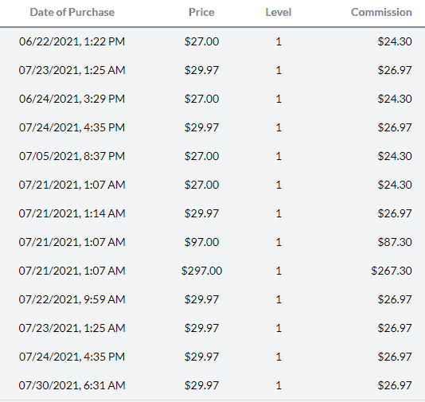Click the 06/24/2021, 3:29 PM date cell
The width and height of the screenshot is (425, 402).
coord(72,99)
